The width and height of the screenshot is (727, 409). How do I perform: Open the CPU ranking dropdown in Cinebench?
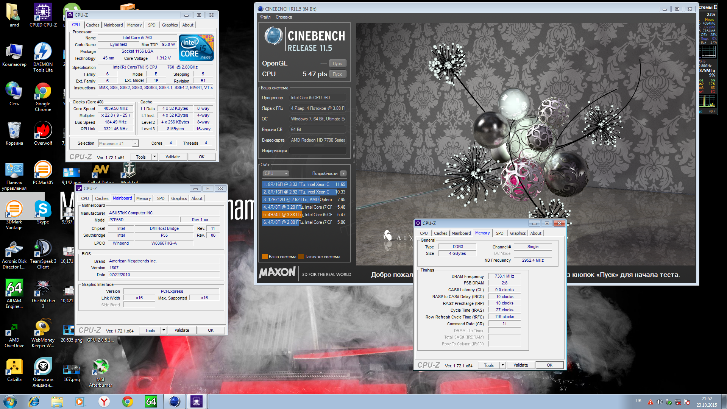point(276,173)
